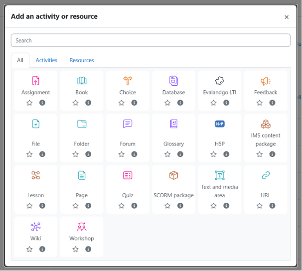Image resolution: width=302 pixels, height=271 pixels.
Task: Pick the Glossary activity icon
Action: pos(173,124)
